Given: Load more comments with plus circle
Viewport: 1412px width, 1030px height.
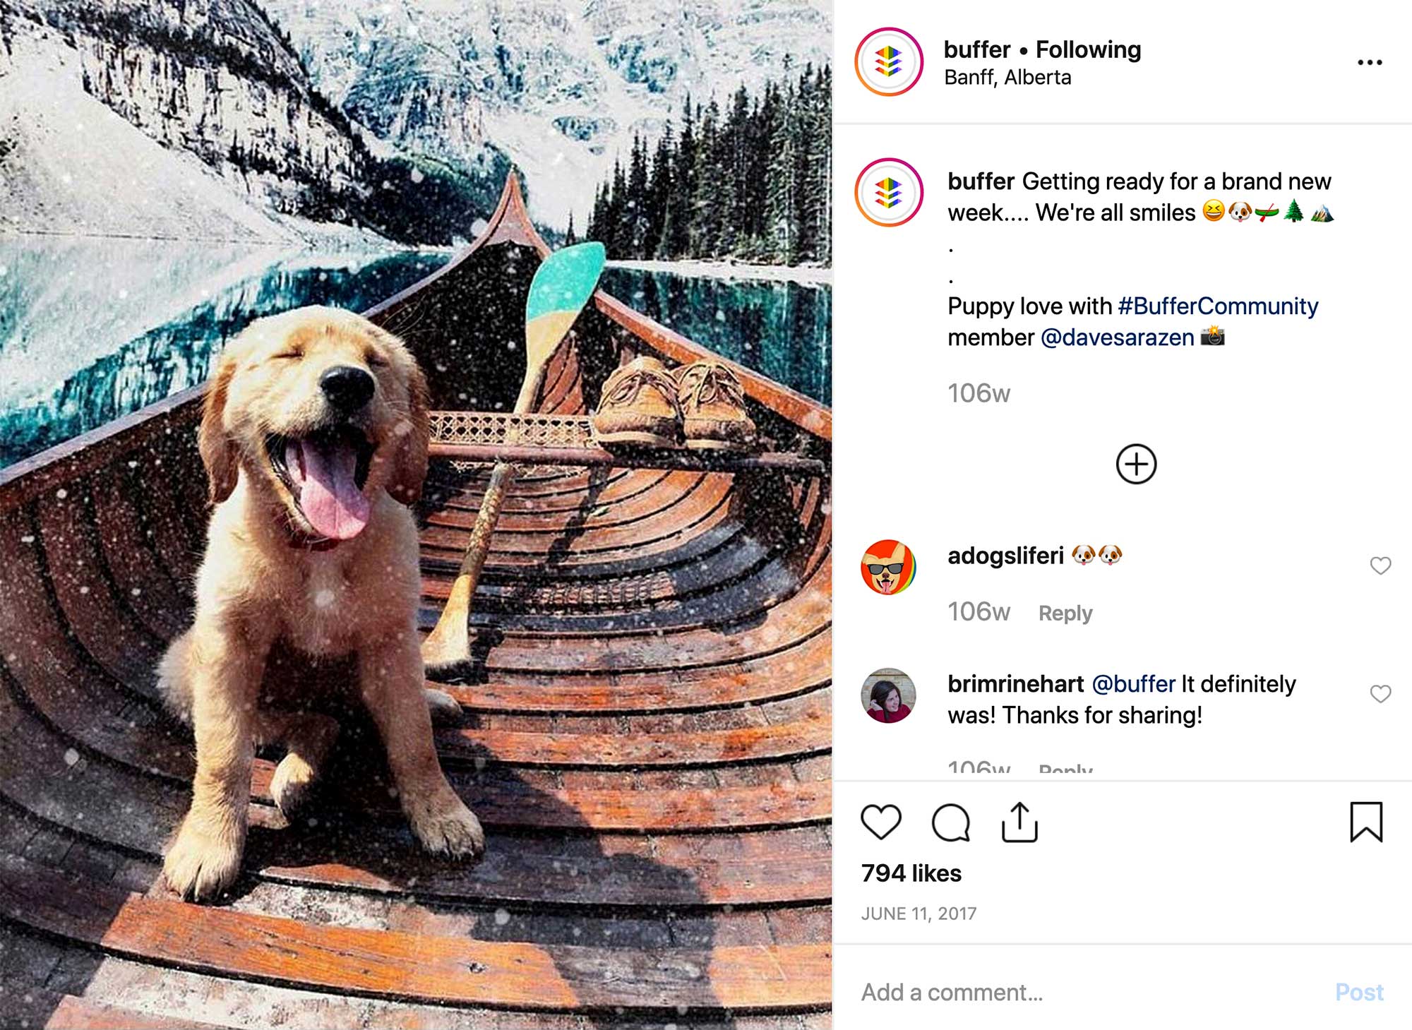Looking at the screenshot, I should [x=1136, y=464].
